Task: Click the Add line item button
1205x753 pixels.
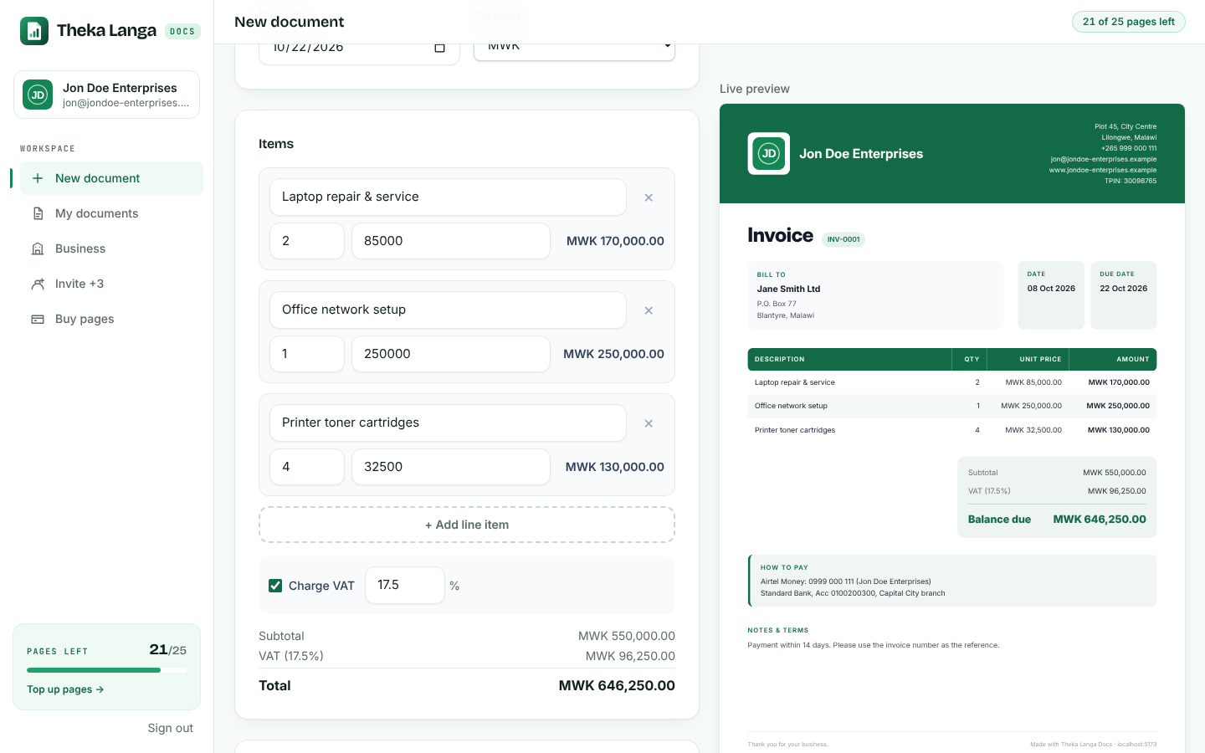Action: [467, 525]
